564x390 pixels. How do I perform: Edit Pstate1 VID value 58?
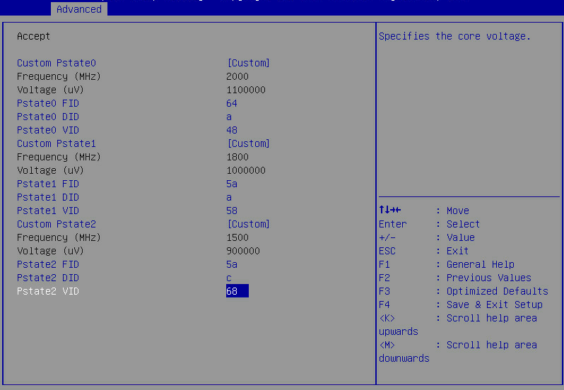(232, 211)
